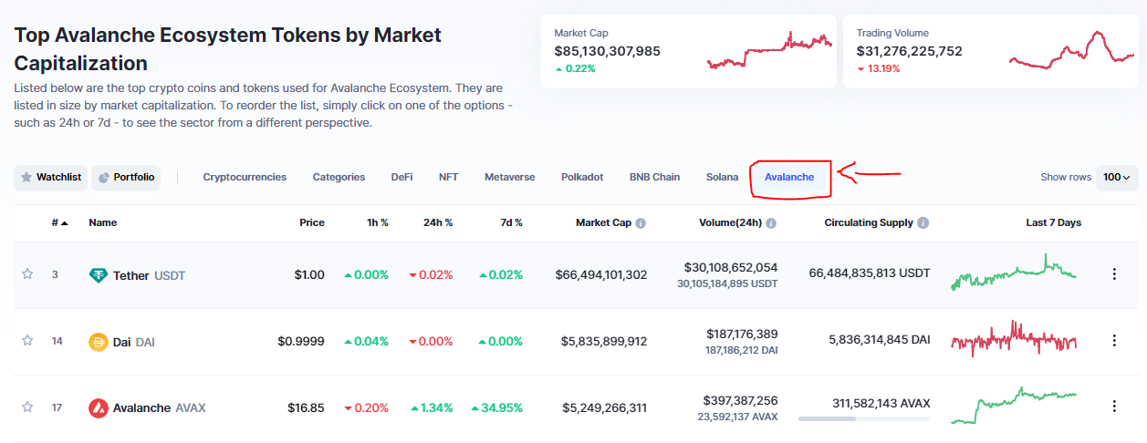Open the Portfolio button
Viewport: 1147px width, 443px height.
[x=126, y=178]
